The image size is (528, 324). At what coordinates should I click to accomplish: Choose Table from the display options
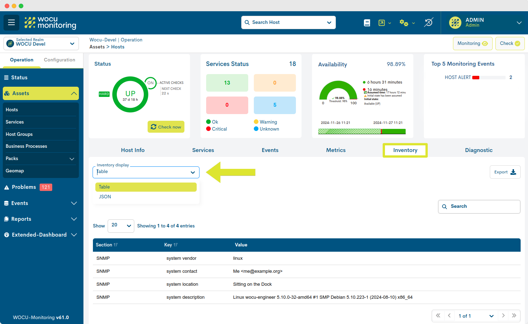pos(146,187)
